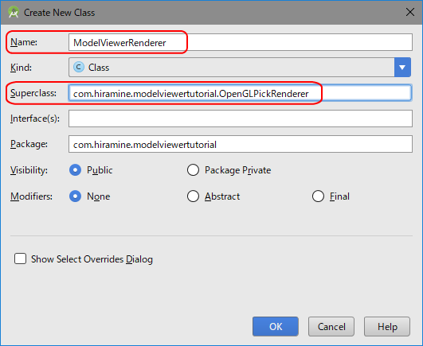423x346 pixels.
Task: Focus the Name text field
Action: (x=241, y=42)
